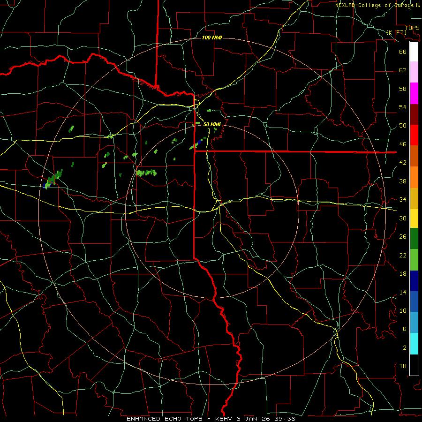Click the 6 scale label
This screenshot has height=422, width=422.
pos(404,329)
